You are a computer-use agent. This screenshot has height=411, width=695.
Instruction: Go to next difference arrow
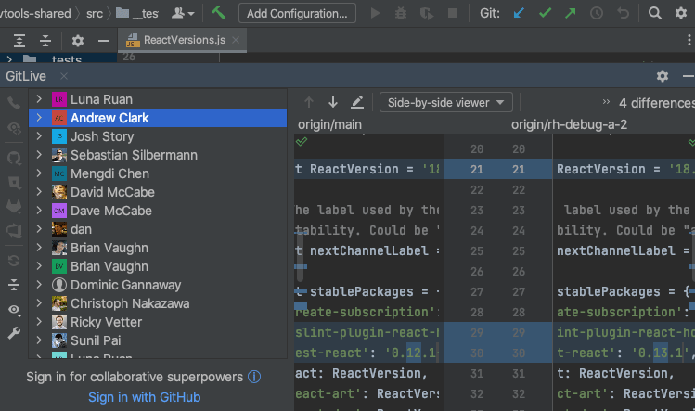(333, 102)
